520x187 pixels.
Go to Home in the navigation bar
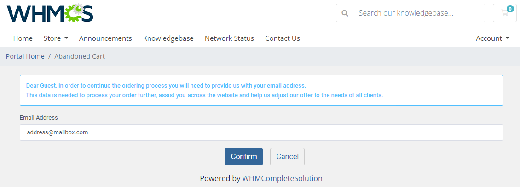[x=23, y=38]
